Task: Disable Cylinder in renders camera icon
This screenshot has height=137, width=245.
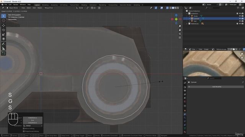Action: [x=242, y=19]
